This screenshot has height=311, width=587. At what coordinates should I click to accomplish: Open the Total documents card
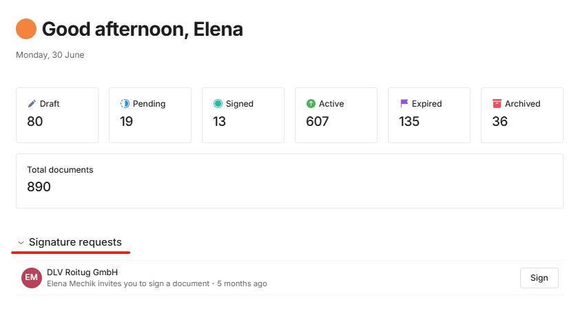(289, 180)
